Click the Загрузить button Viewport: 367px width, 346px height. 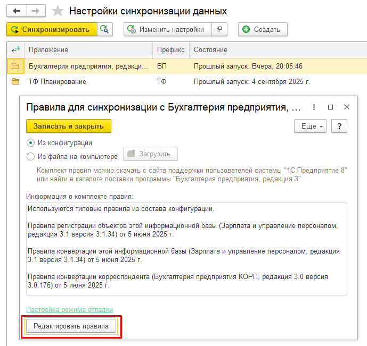click(x=151, y=154)
